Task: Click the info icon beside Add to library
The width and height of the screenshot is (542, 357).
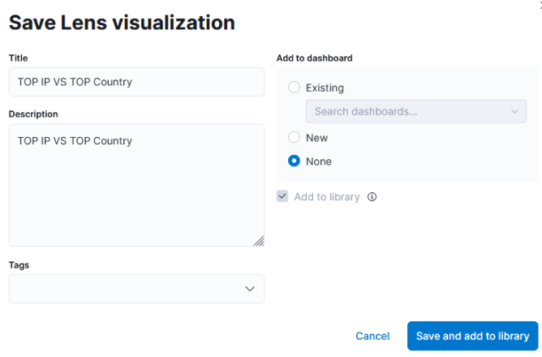Action: 372,196
